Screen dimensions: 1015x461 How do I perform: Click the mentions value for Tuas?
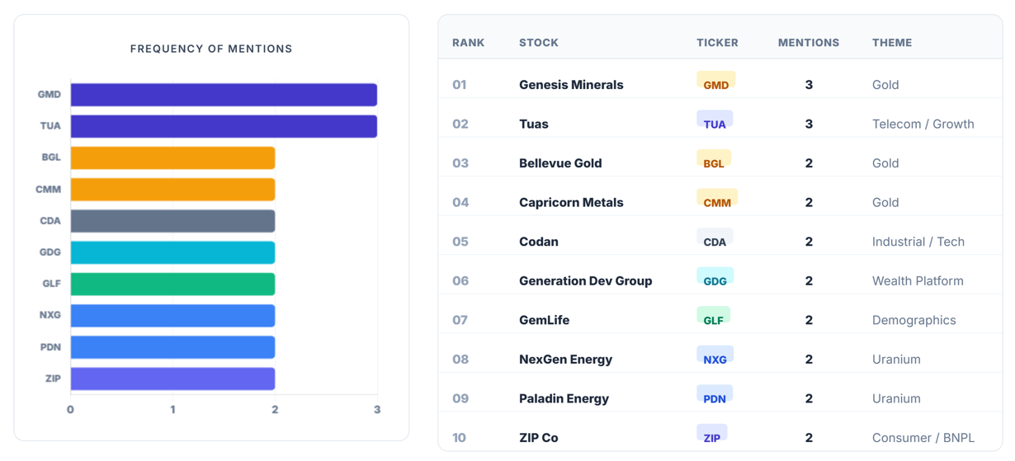tap(809, 124)
